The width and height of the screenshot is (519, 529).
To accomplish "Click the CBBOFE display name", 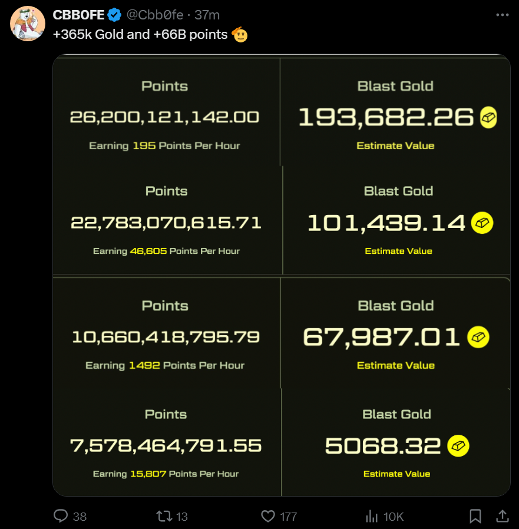I will [78, 15].
